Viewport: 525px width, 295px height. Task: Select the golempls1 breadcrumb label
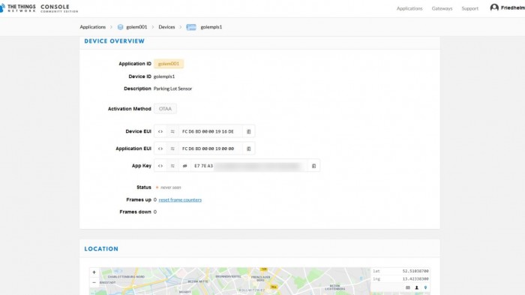tap(211, 27)
